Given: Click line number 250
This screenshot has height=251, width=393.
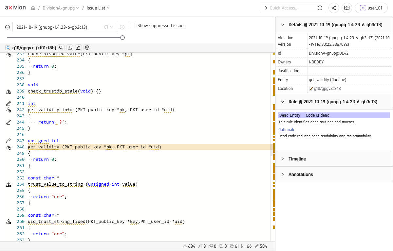Looking at the screenshot, I should (x=21, y=159).
